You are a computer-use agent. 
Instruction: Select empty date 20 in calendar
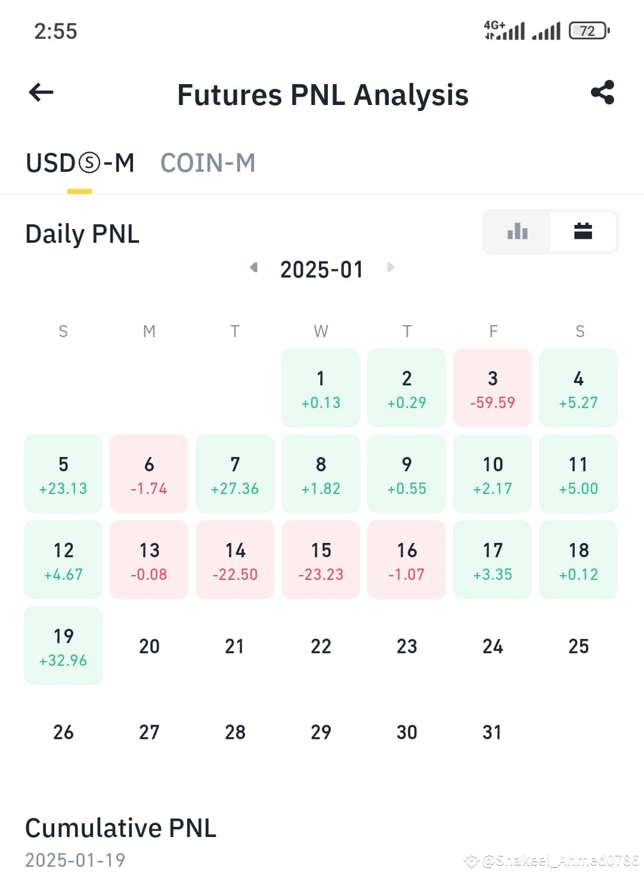[x=149, y=646]
